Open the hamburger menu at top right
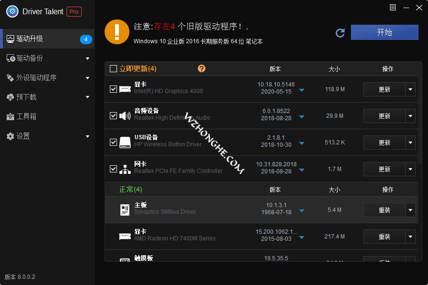 point(392,8)
